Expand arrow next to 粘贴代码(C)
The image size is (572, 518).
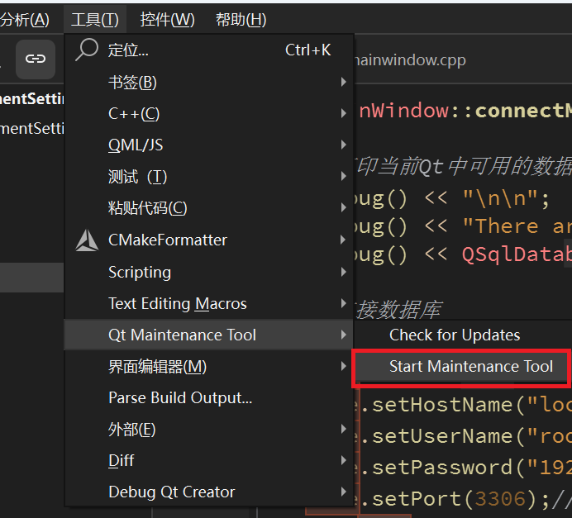click(343, 208)
